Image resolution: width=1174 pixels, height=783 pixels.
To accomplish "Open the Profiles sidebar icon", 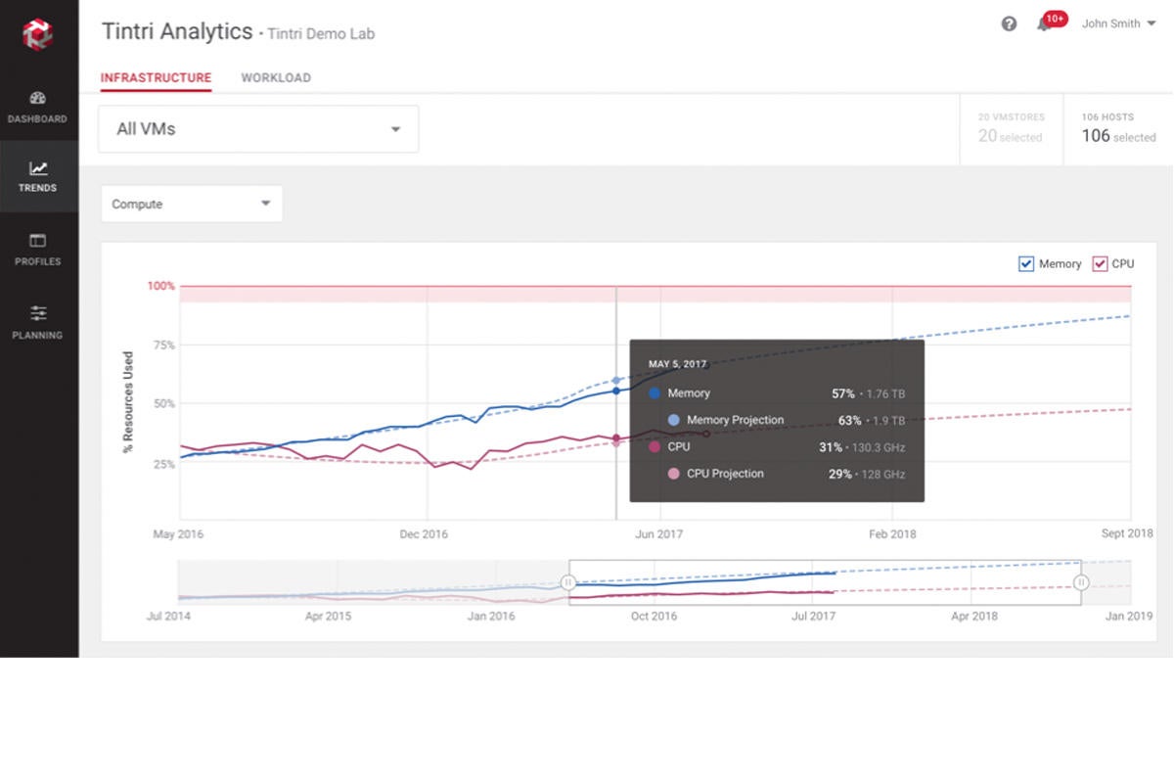I will pyautogui.click(x=38, y=241).
